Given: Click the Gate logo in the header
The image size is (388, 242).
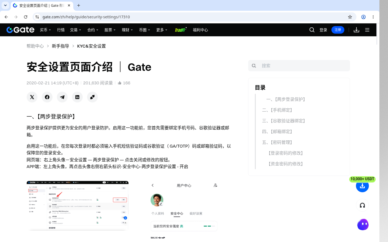Looking at the screenshot, I should tap(20, 30).
